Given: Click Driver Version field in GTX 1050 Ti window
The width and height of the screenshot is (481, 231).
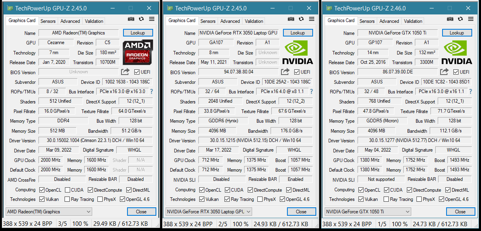Looking at the screenshot, I should pos(415,140).
